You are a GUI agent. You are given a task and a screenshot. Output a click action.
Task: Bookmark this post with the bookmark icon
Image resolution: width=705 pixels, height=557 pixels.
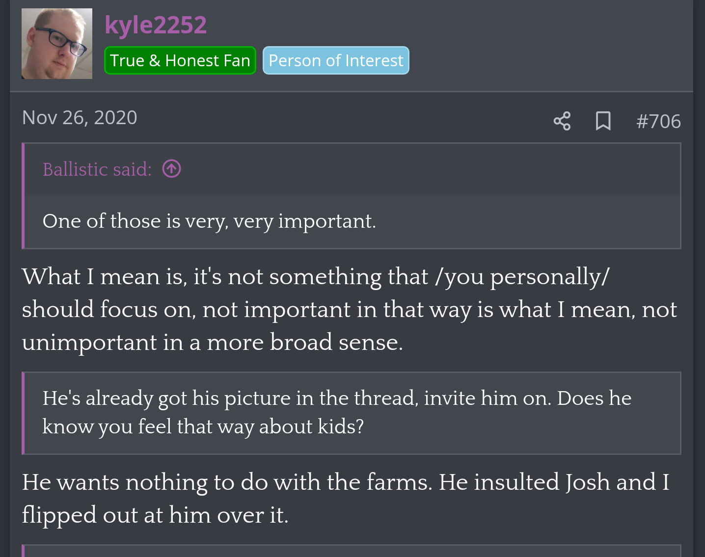tap(603, 121)
